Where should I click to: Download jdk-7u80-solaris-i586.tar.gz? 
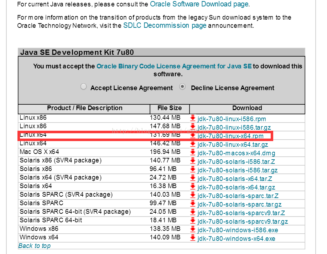click(x=238, y=170)
